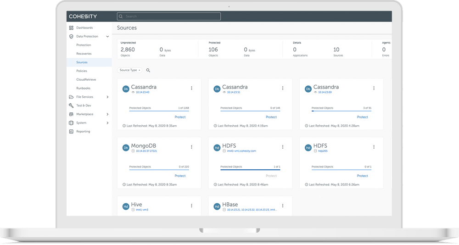Open the Policies page
Viewport: 459px width, 245px height.
pyautogui.click(x=81, y=71)
